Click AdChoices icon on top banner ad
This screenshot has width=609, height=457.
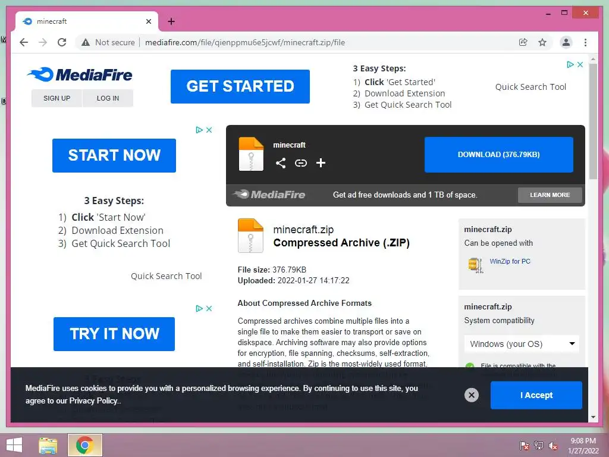[570, 64]
